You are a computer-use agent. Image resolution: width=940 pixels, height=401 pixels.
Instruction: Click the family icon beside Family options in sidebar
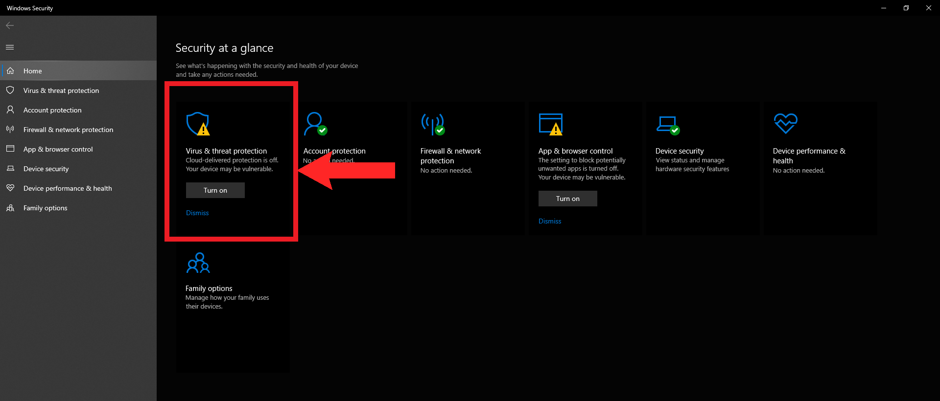point(10,208)
